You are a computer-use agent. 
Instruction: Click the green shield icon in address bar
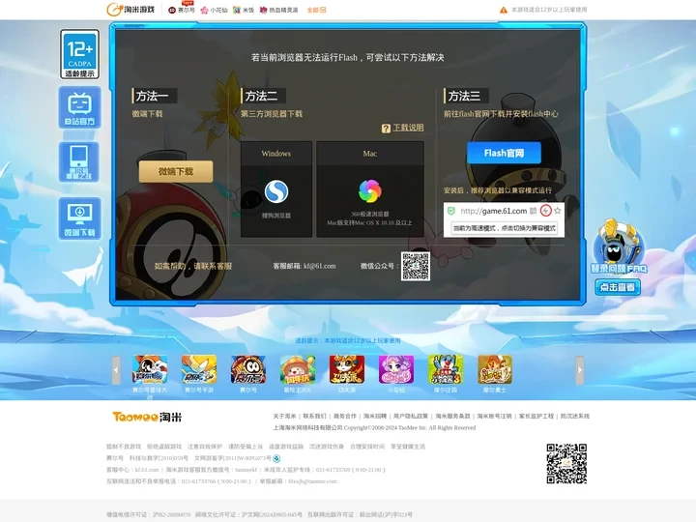coord(451,211)
